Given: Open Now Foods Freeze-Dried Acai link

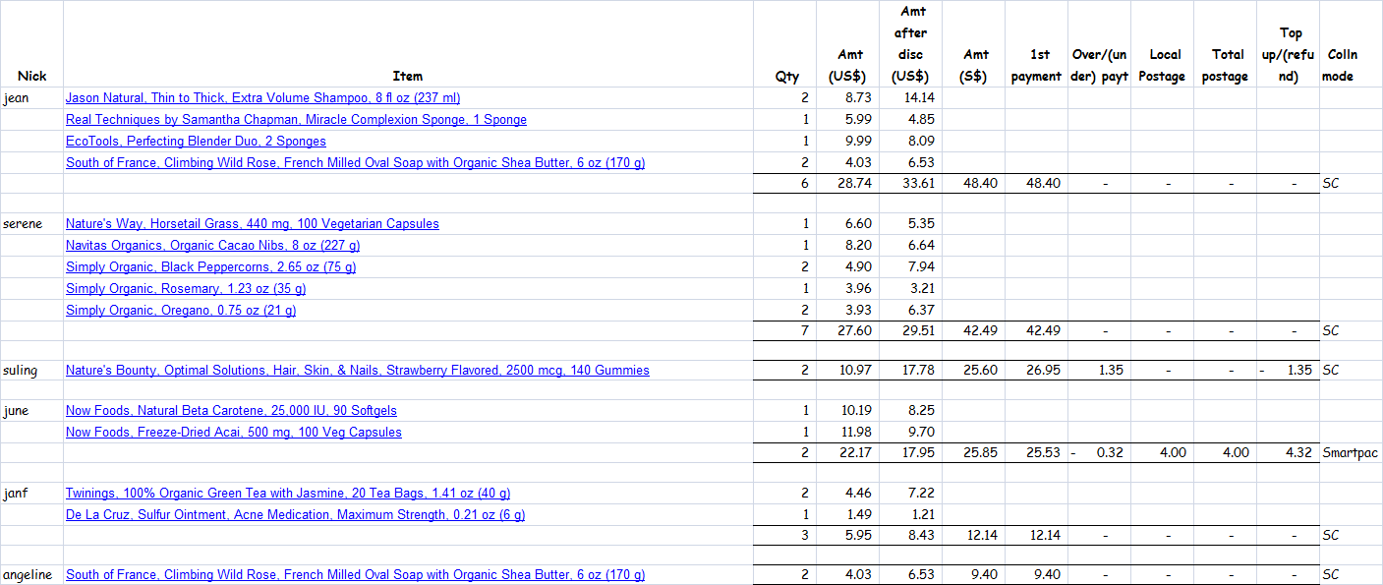Looking at the screenshot, I should [234, 433].
